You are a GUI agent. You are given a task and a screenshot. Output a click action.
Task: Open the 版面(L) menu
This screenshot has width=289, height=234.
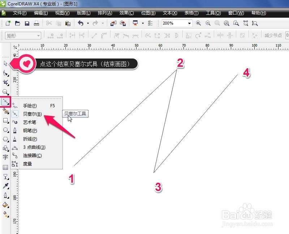[84, 13]
